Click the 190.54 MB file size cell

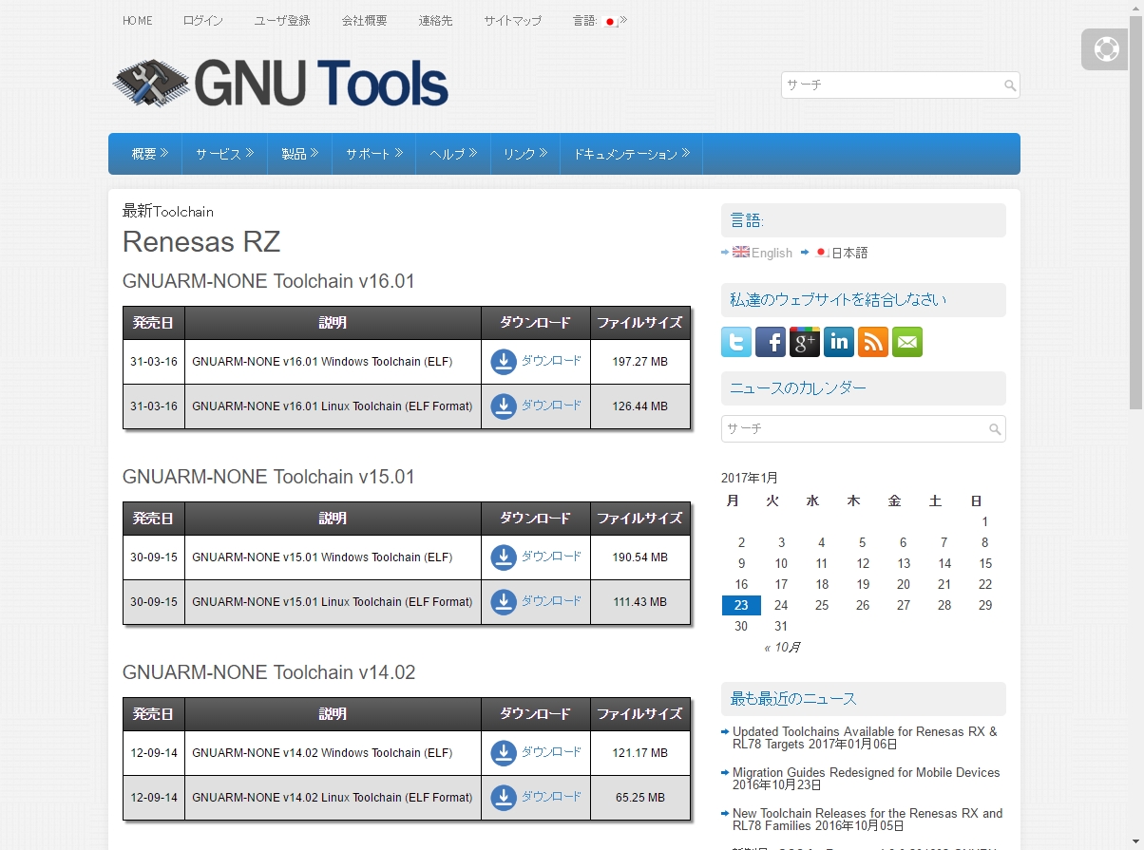click(x=640, y=557)
